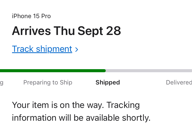The height and width of the screenshot is (135, 192).
Task: Click the word 'Track' in the link
Action: (x=23, y=49)
